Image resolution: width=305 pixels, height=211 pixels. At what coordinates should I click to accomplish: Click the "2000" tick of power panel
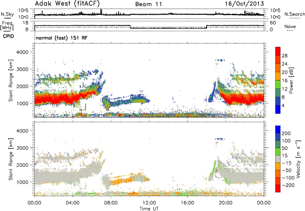22,86
